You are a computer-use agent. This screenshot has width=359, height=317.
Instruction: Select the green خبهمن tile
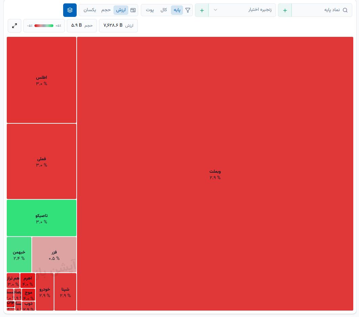19,254
